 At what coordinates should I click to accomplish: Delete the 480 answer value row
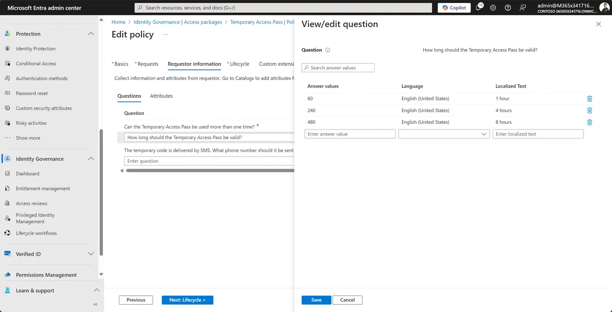tap(589, 123)
